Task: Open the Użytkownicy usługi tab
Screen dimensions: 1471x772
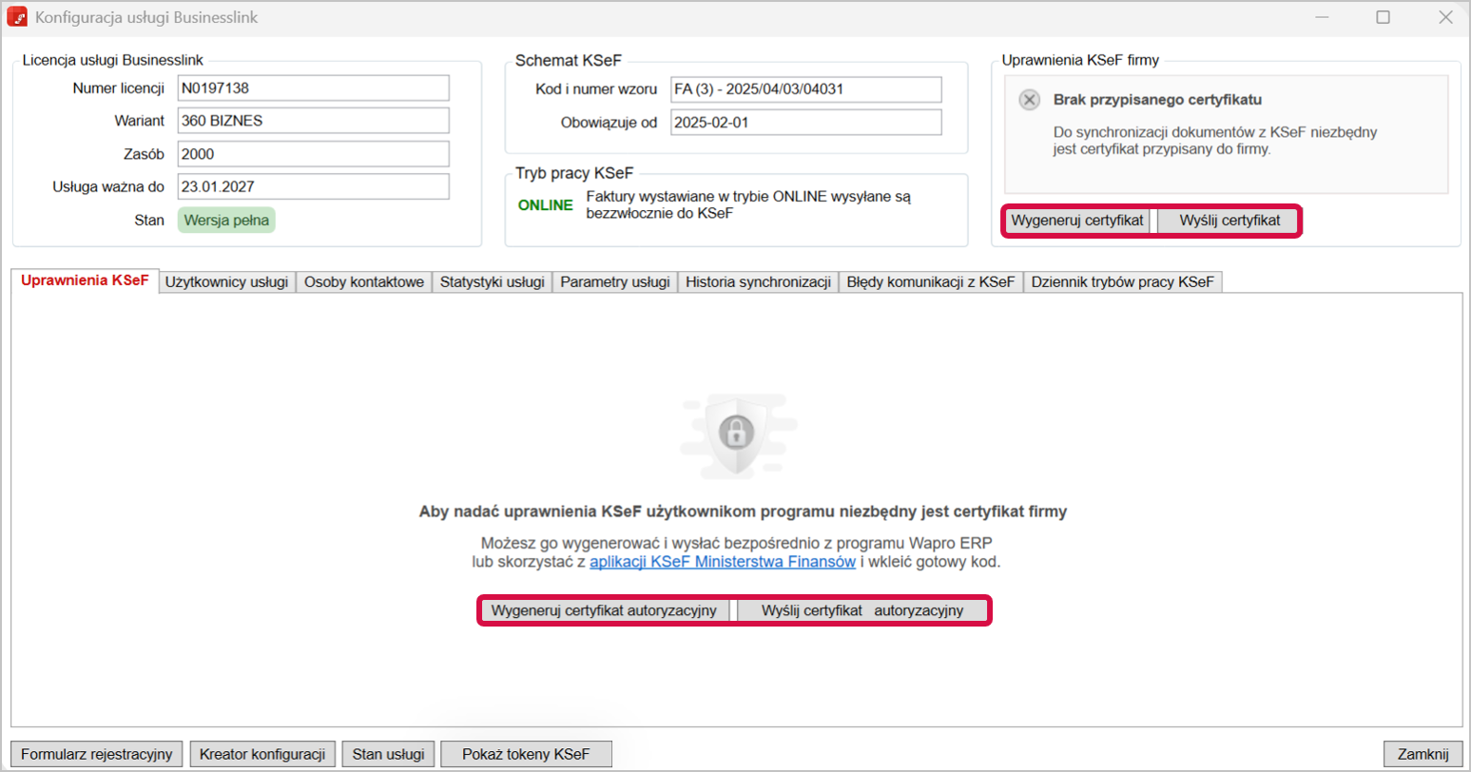Action: (226, 281)
